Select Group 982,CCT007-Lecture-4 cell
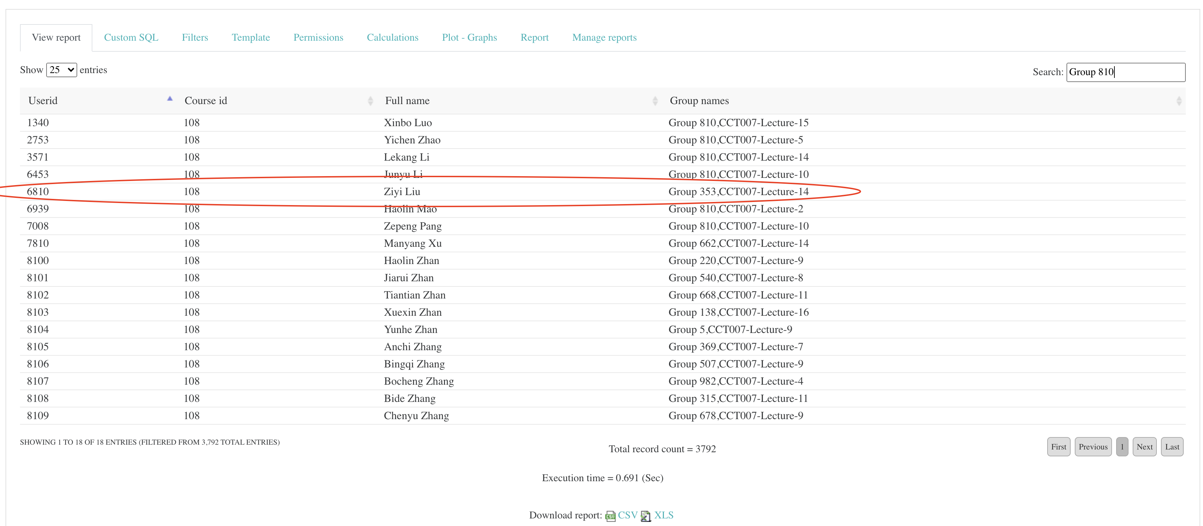Image resolution: width=1203 pixels, height=526 pixels. click(736, 382)
